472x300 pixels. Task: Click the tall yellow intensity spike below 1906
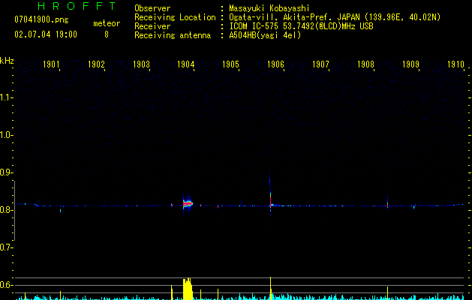click(270, 288)
